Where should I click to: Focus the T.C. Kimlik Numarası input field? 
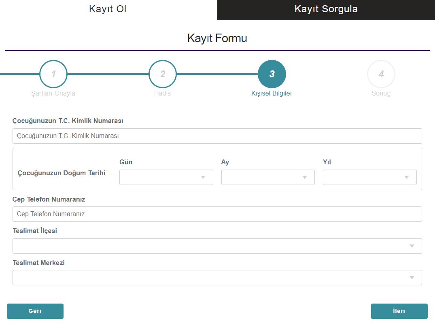click(217, 136)
